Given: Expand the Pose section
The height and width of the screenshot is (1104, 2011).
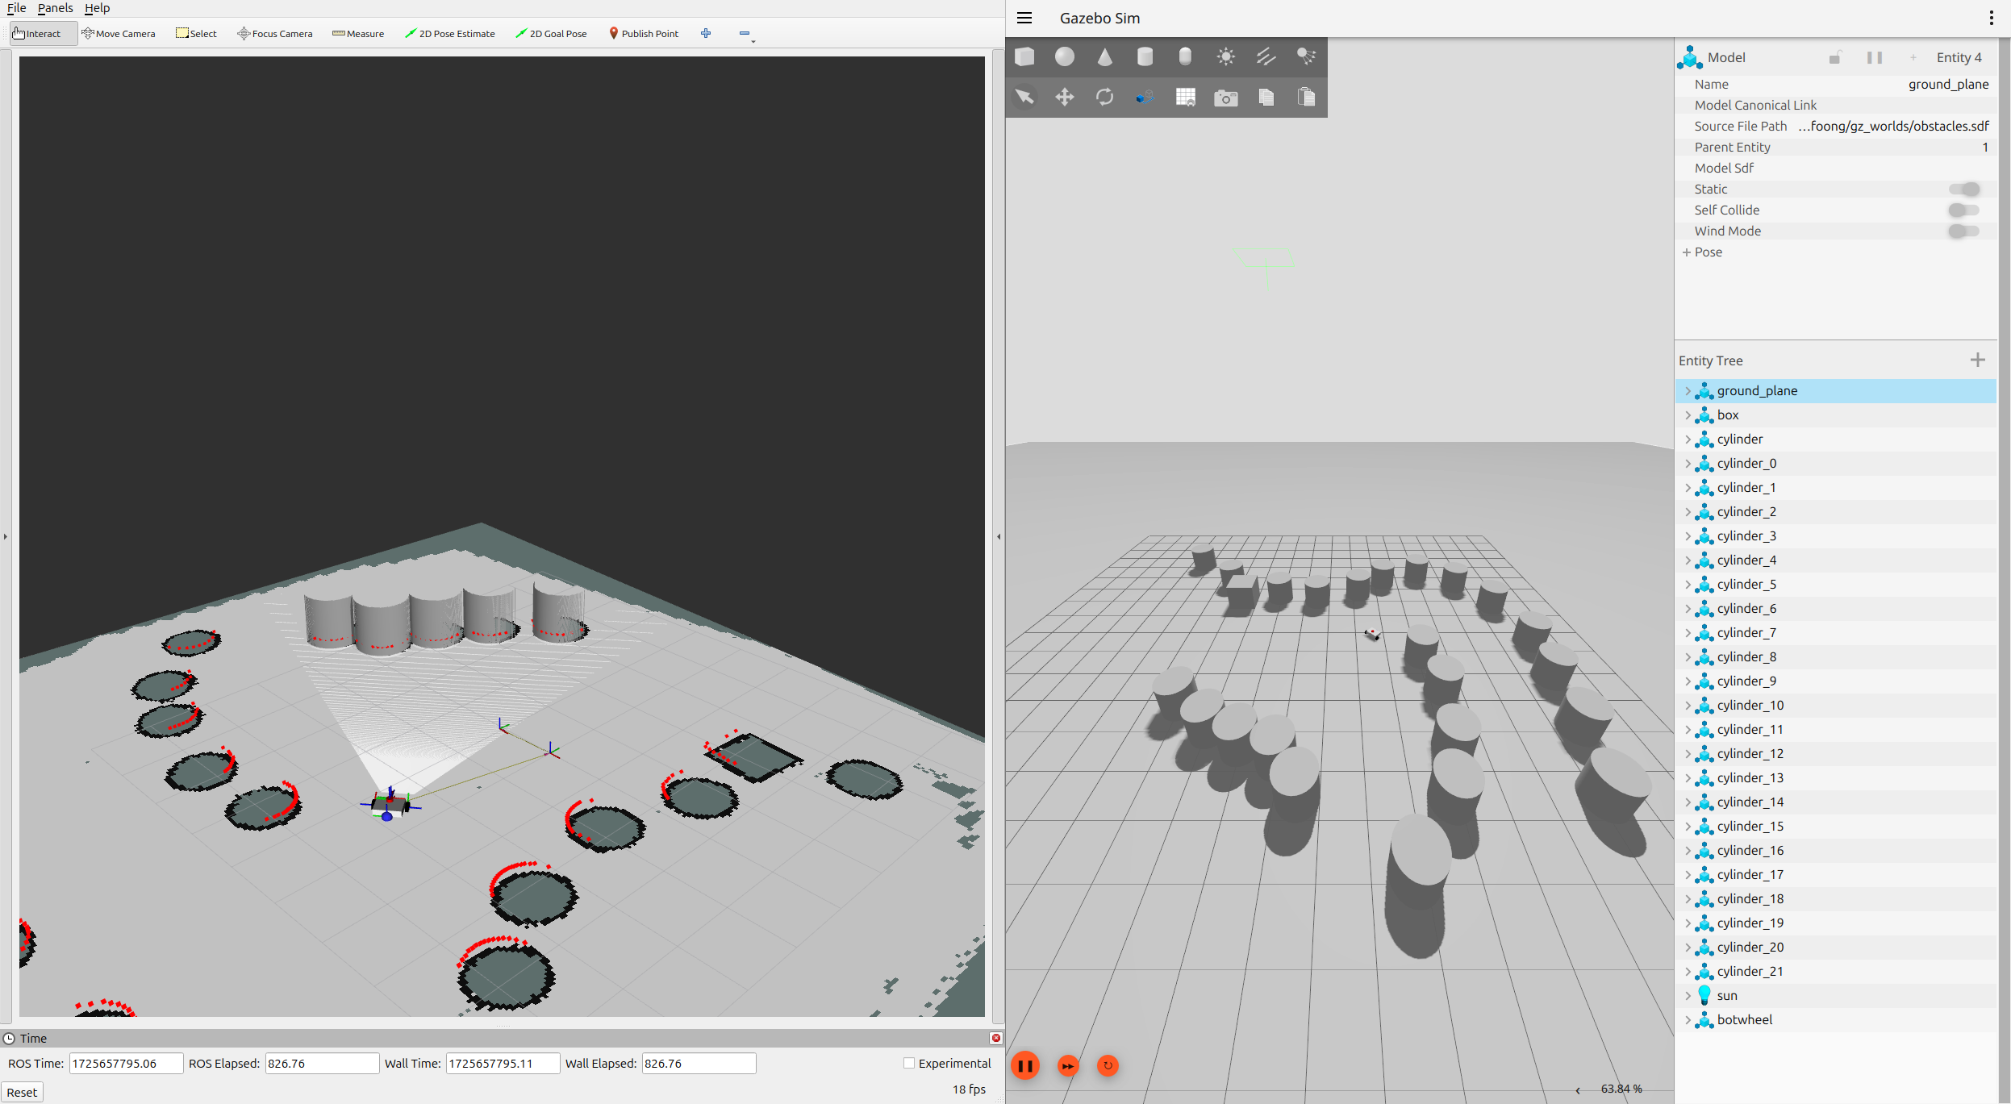Looking at the screenshot, I should (1687, 252).
